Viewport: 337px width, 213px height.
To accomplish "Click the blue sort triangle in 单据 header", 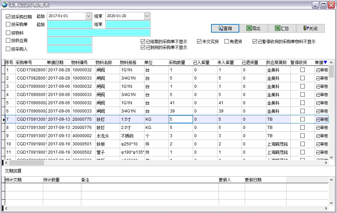I will coord(325,62).
